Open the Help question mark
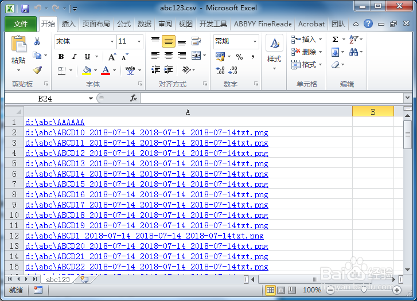 pyautogui.click(x=368, y=24)
